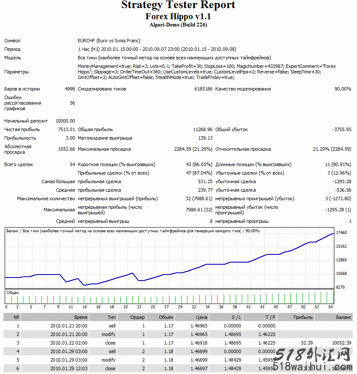Click the Strategy Tester Report title

pyautogui.click(x=178, y=6)
